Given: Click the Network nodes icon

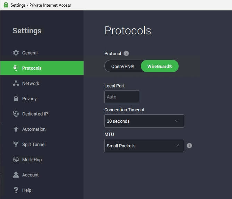Looking at the screenshot, I should (x=16, y=83).
